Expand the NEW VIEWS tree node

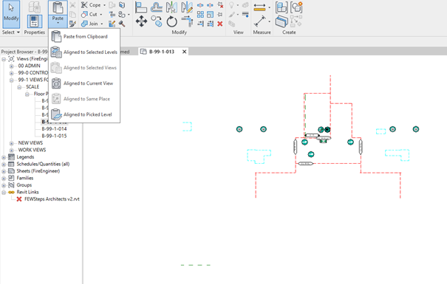click(11, 143)
